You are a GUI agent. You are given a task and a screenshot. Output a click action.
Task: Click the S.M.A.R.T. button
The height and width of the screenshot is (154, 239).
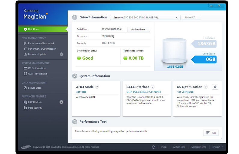(190, 17)
